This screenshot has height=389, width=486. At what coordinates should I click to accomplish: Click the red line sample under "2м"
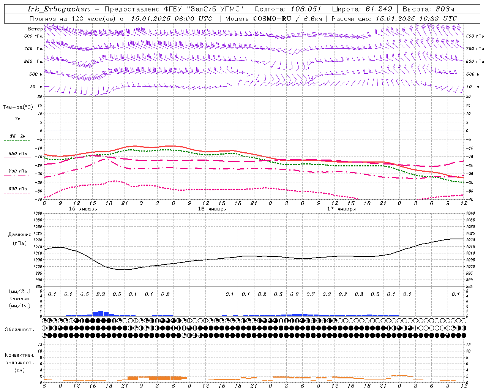[x=17, y=123]
